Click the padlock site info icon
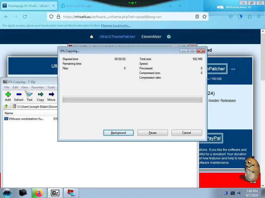The height and width of the screenshot is (198, 265). point(58,16)
